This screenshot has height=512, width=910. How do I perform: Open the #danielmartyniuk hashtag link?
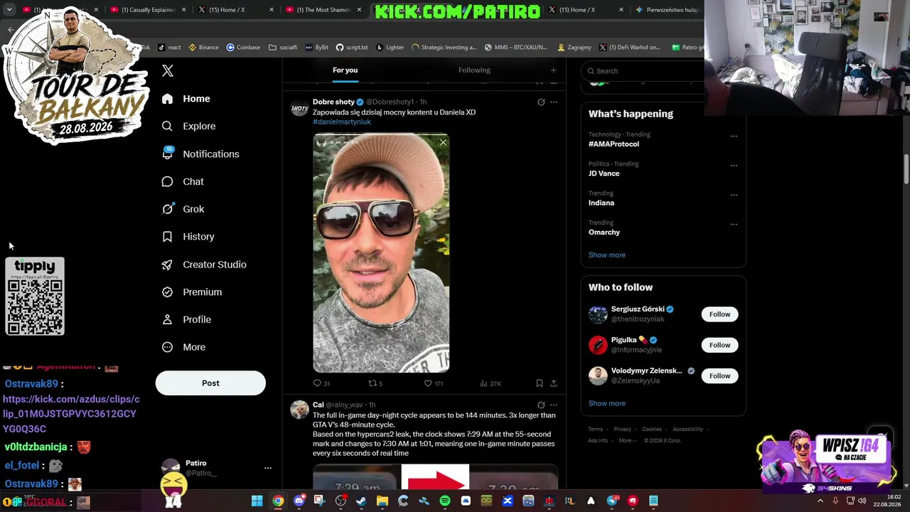click(342, 122)
